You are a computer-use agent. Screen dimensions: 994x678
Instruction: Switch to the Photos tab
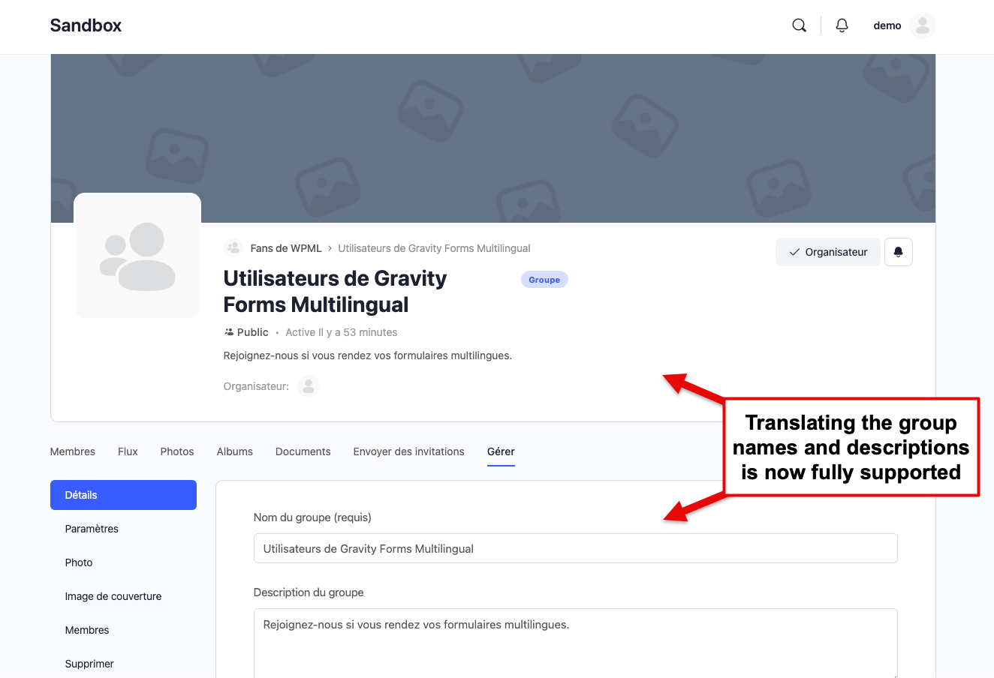point(177,451)
